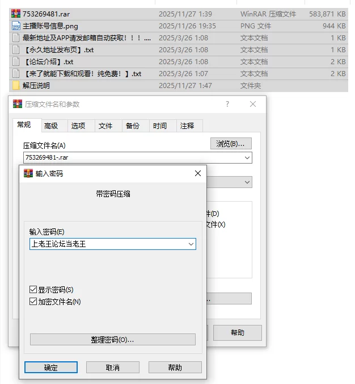Toggle the 加密文件名(N) checkbox
Viewport: 355px width, 384px height.
tap(33, 302)
